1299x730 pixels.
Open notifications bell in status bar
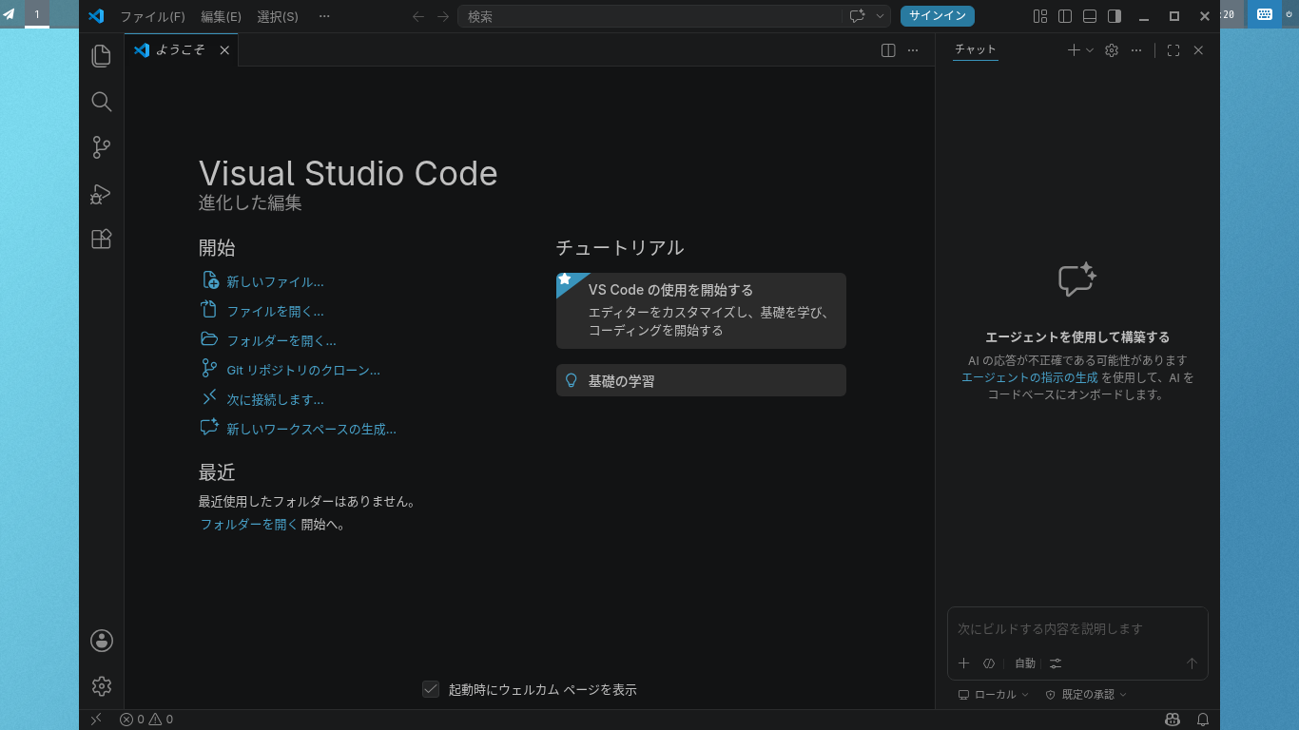pyautogui.click(x=1203, y=720)
